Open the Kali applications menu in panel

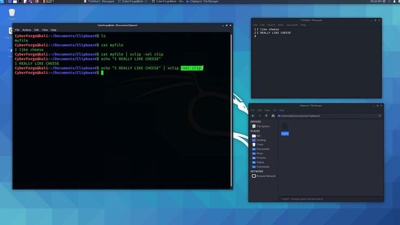(1, 1)
